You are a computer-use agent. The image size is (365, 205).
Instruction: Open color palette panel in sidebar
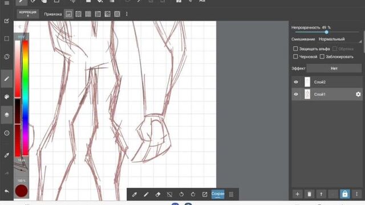pos(7,97)
